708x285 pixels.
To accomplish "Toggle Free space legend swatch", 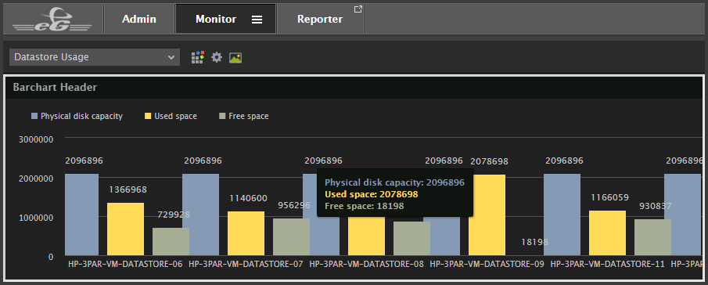I will [222, 116].
